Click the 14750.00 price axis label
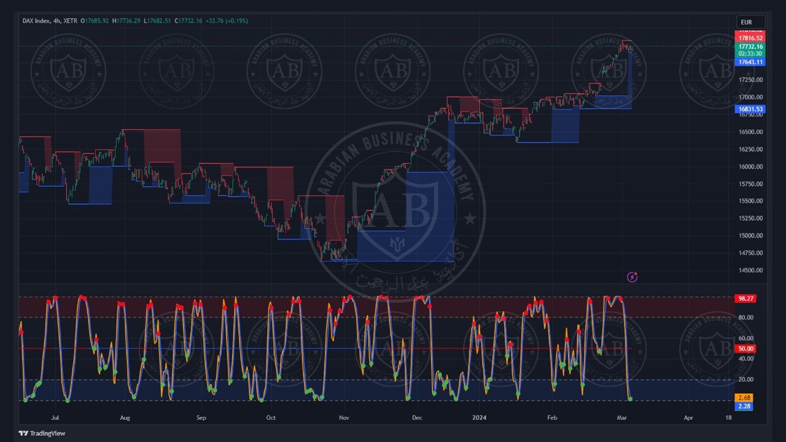Image resolution: width=786 pixels, height=442 pixels. [750, 253]
